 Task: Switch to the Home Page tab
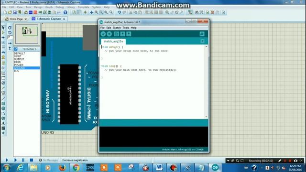click(x=16, y=19)
